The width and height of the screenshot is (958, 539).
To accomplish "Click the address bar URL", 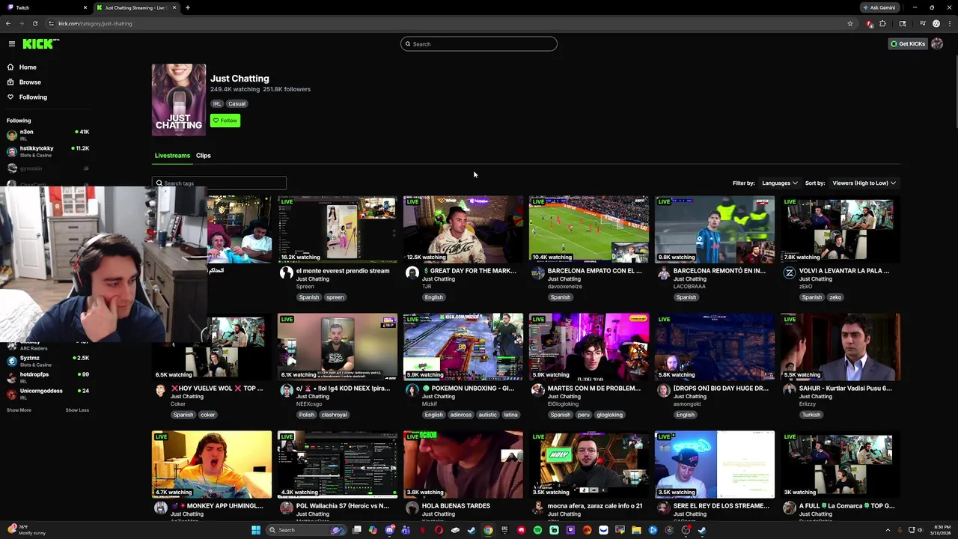I will pyautogui.click(x=95, y=23).
